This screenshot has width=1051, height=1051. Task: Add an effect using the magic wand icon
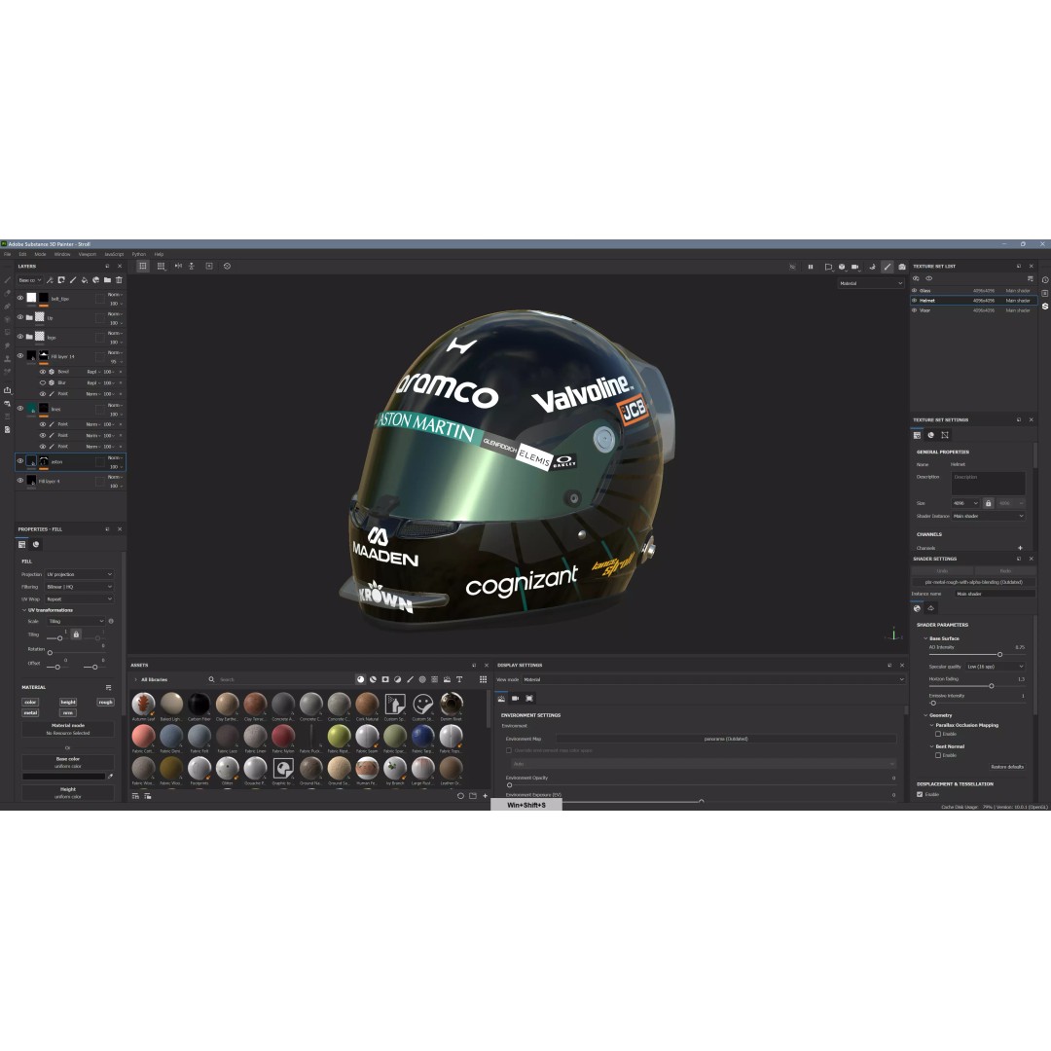point(51,280)
